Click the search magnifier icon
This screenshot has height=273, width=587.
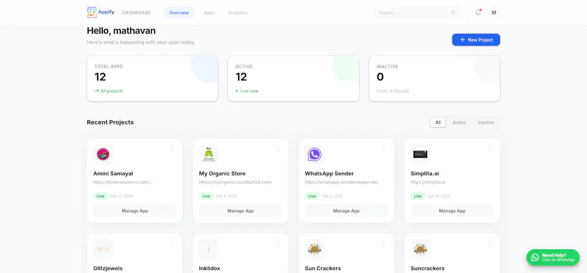point(453,13)
